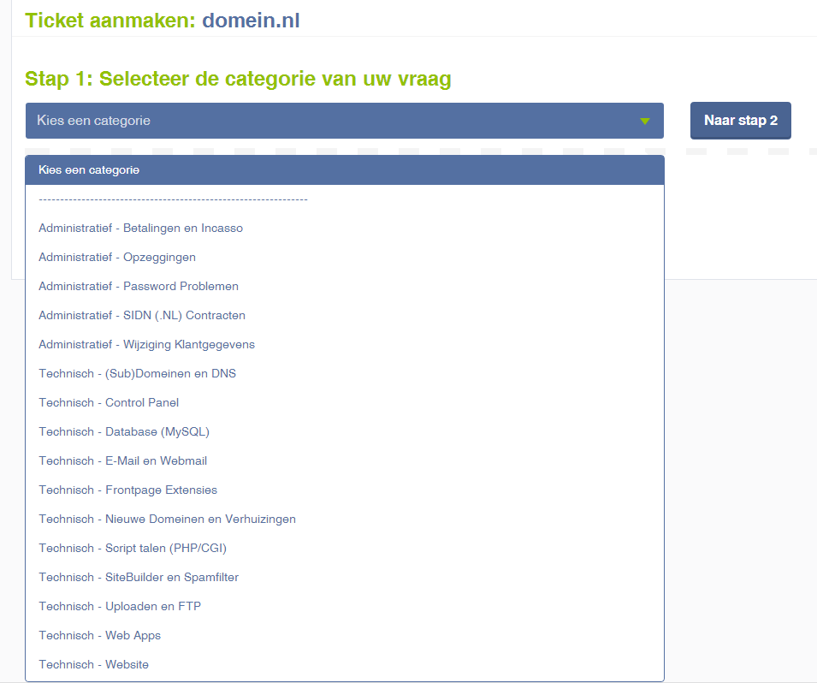817x683 pixels.
Task: Choose 'Administratief - Betalingen en Incasso'
Action: (345, 229)
